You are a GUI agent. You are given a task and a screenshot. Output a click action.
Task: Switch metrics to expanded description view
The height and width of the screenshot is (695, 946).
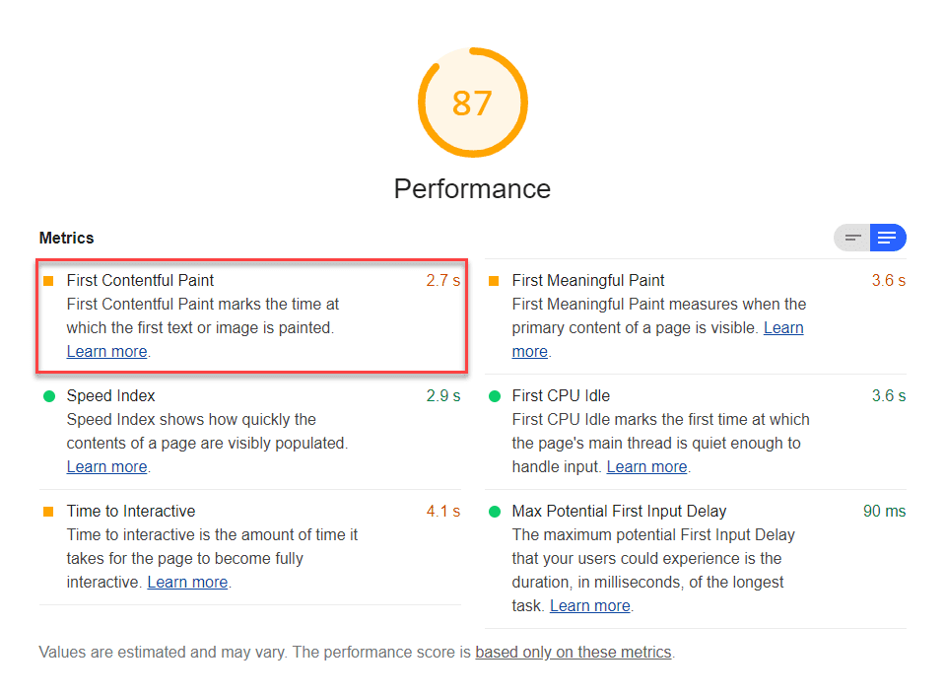pos(888,238)
